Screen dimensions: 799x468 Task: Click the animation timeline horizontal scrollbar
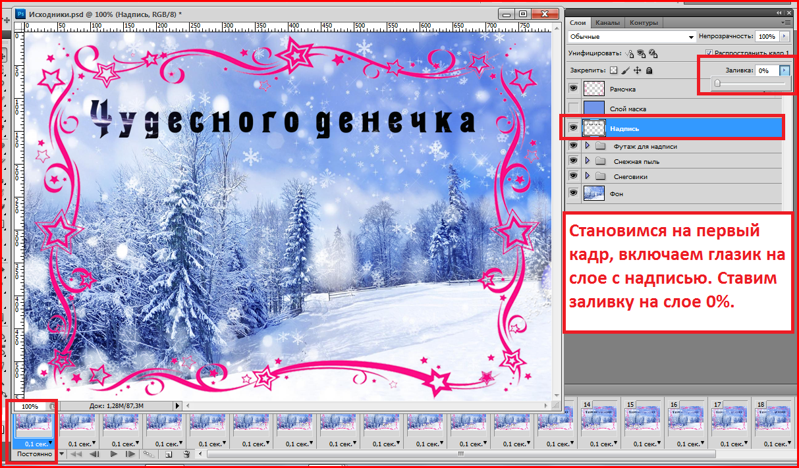[x=461, y=454]
